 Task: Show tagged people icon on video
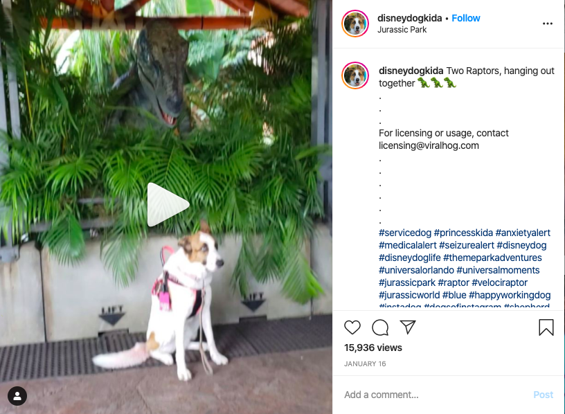pyautogui.click(x=17, y=396)
